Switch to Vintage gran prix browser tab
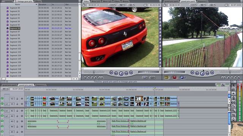Image resolution: width=243 pixels, height=136 pixels. pyautogui.click(x=24, y=2)
